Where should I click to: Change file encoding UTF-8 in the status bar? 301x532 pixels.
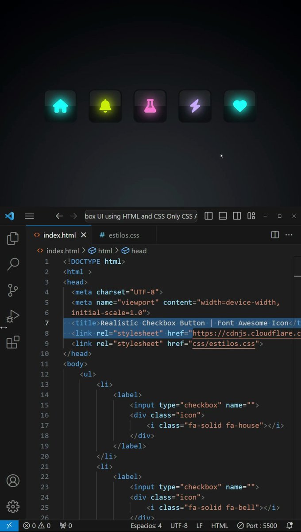pos(179,526)
